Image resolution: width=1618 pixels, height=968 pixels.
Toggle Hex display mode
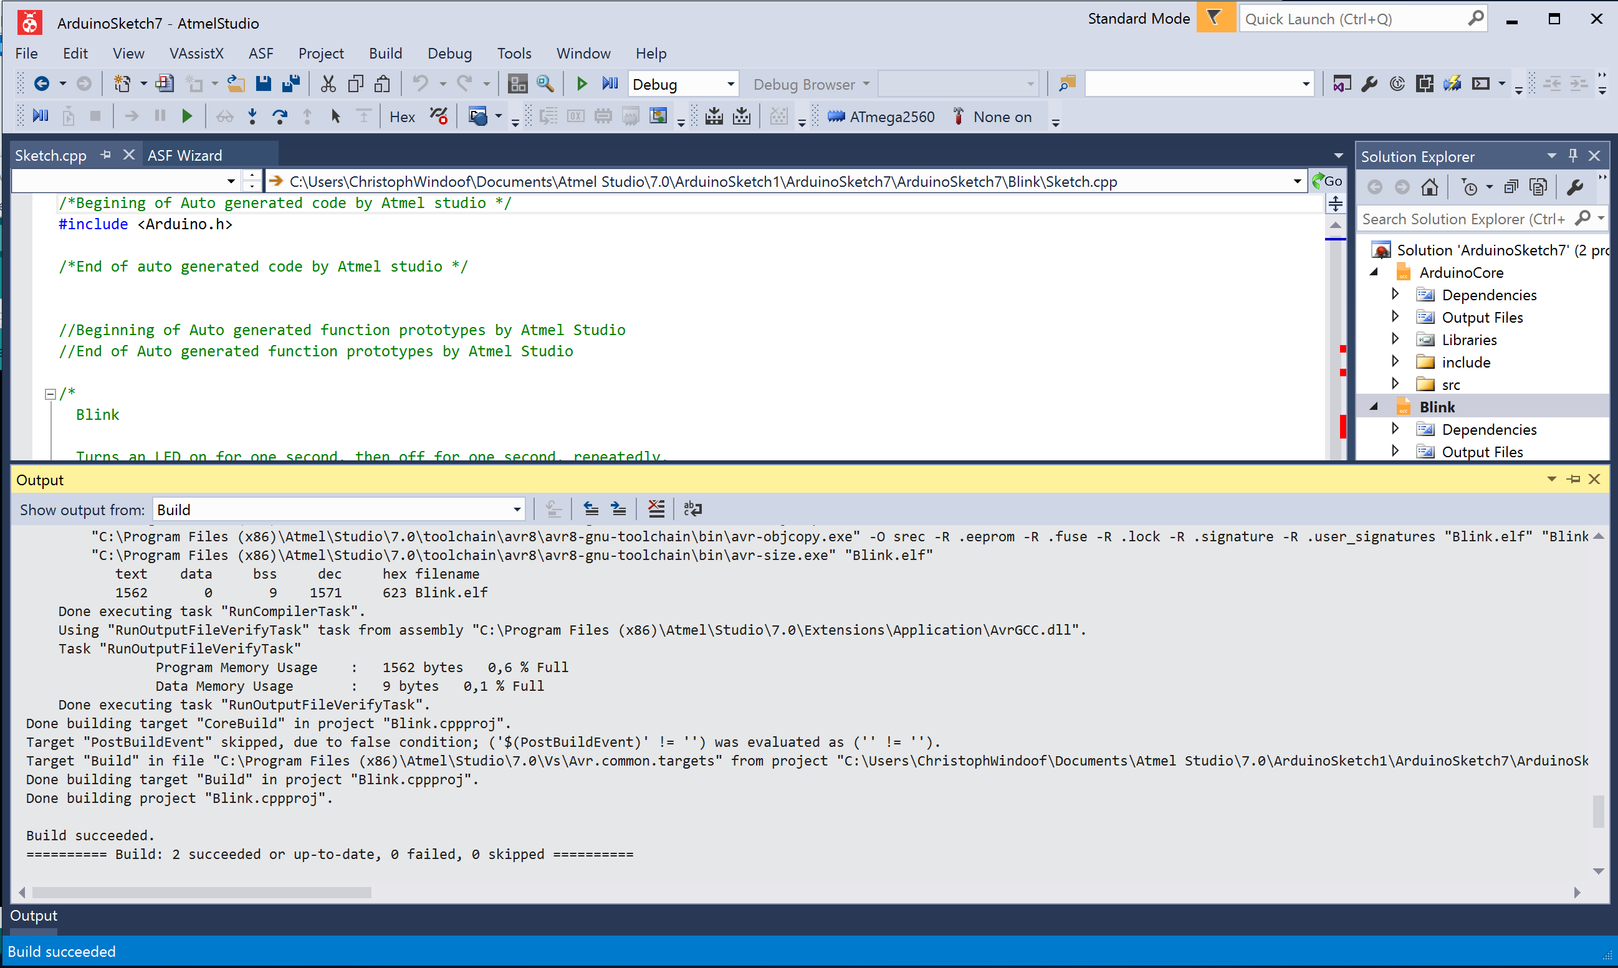402,116
